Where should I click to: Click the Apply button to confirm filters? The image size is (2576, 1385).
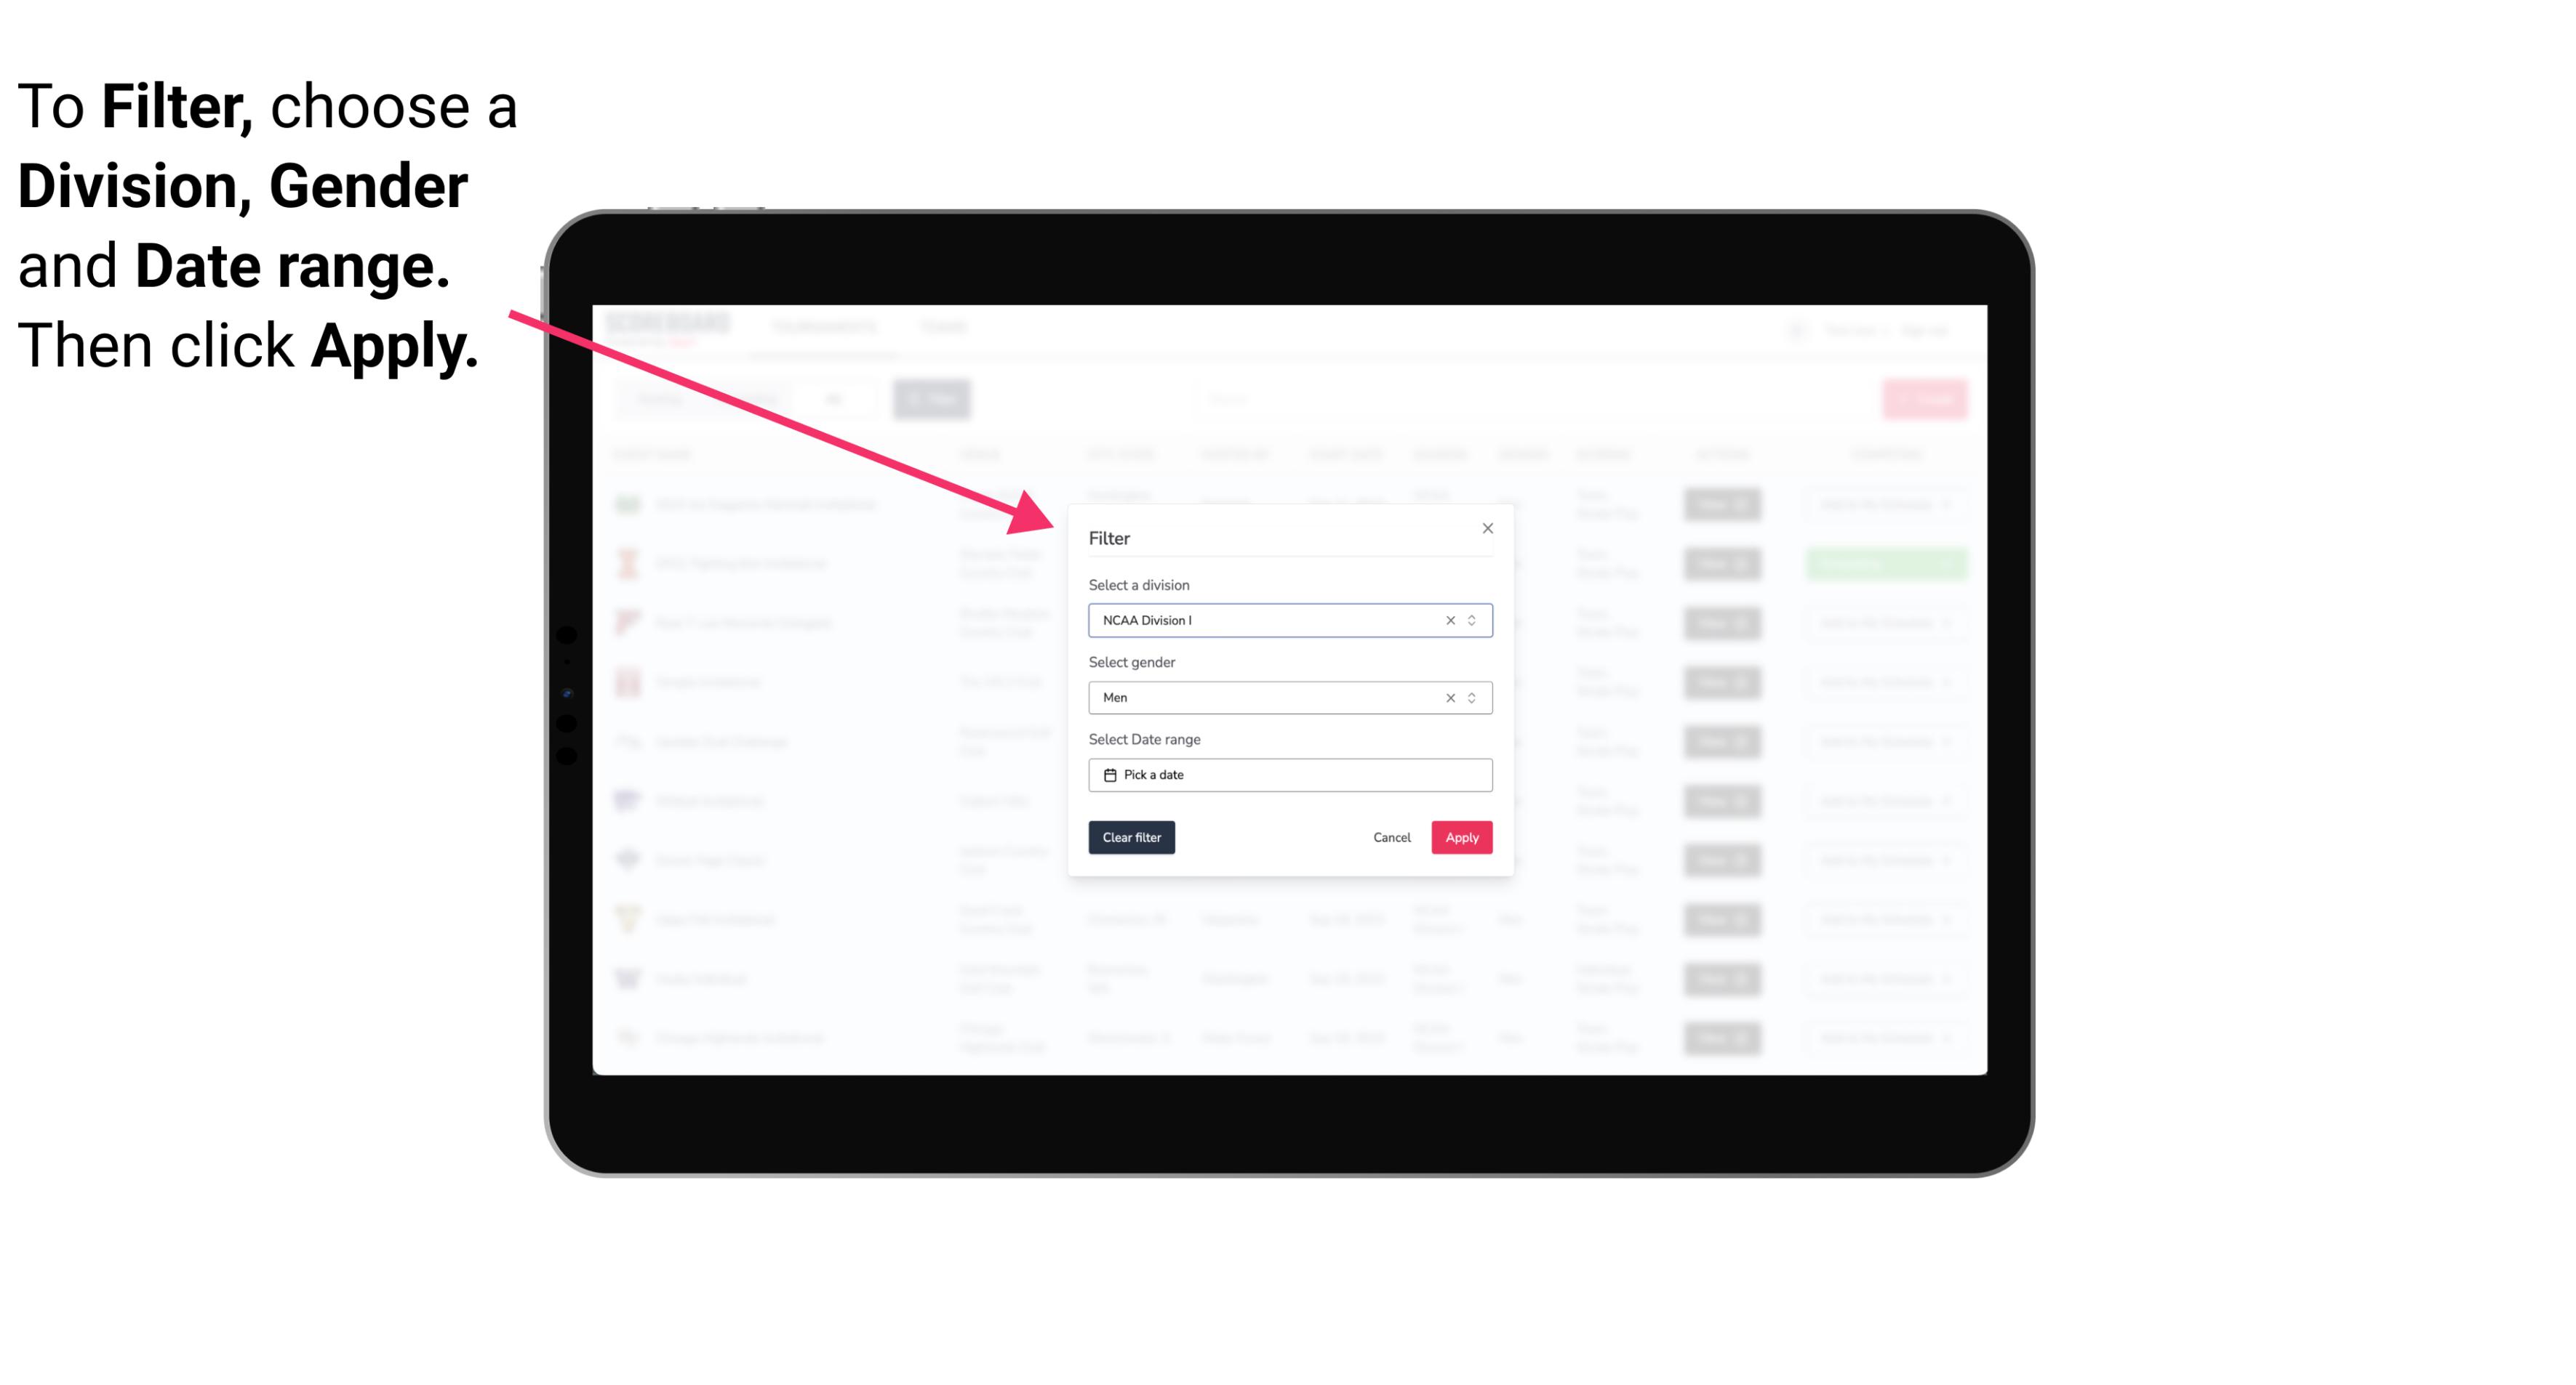[x=1461, y=838]
